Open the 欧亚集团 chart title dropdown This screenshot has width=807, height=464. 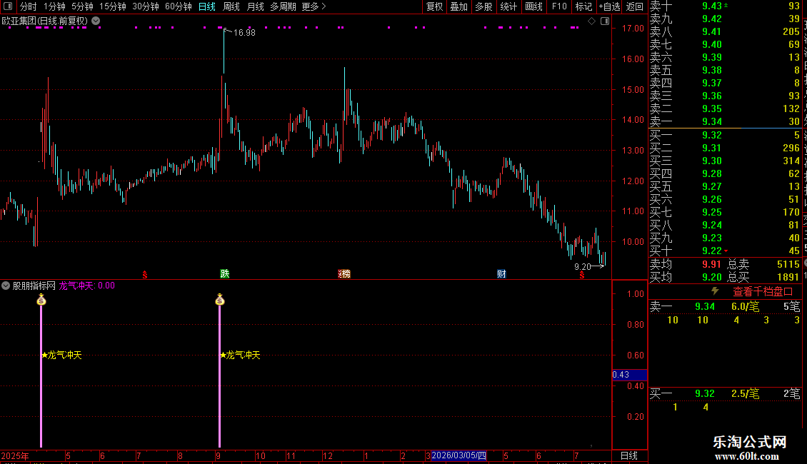point(96,21)
